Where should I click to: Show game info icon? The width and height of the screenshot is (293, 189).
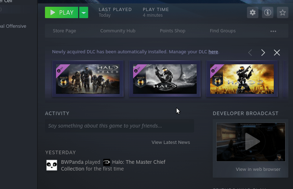click(x=268, y=12)
